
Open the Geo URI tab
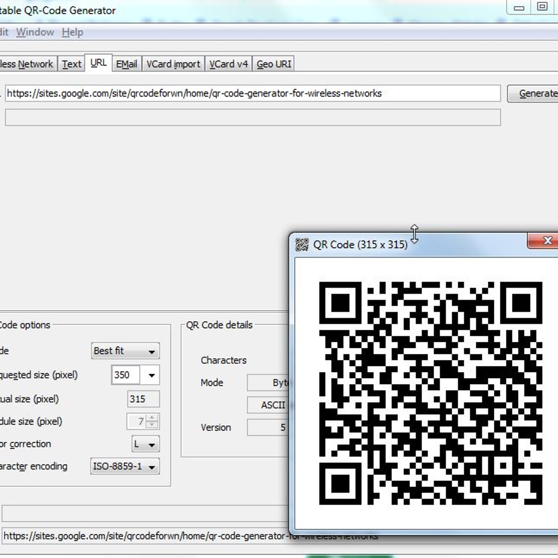(273, 63)
